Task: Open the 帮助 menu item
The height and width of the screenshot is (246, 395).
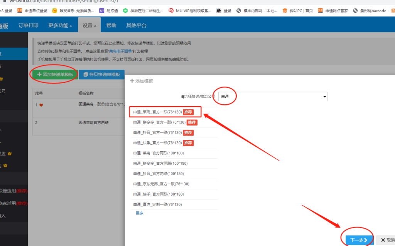Action: [x=111, y=25]
